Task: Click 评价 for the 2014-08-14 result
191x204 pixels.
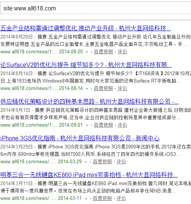Action: [122, 88]
